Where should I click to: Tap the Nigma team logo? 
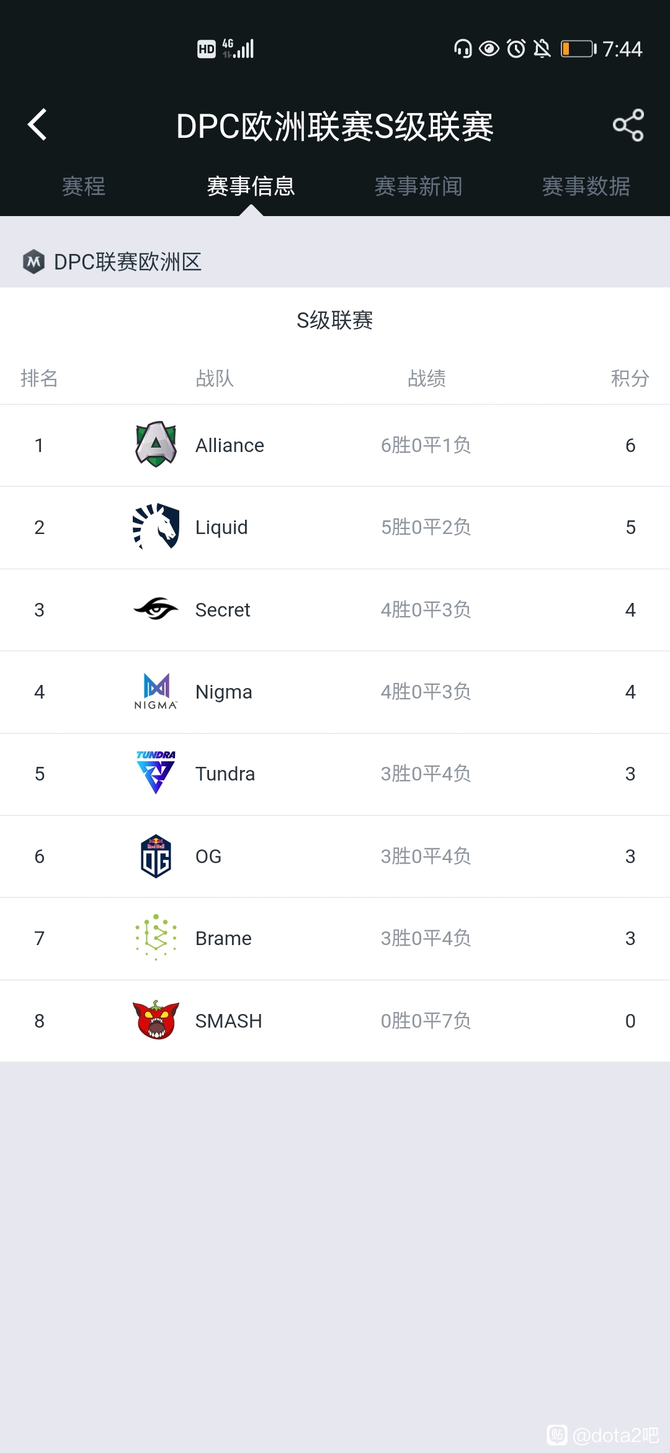(156, 691)
